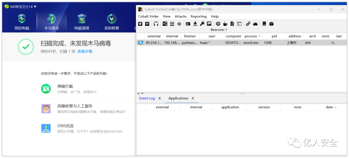The image size is (349, 158).
Task: Open 我的电脑 tab in 360 window
Action: [22, 22]
